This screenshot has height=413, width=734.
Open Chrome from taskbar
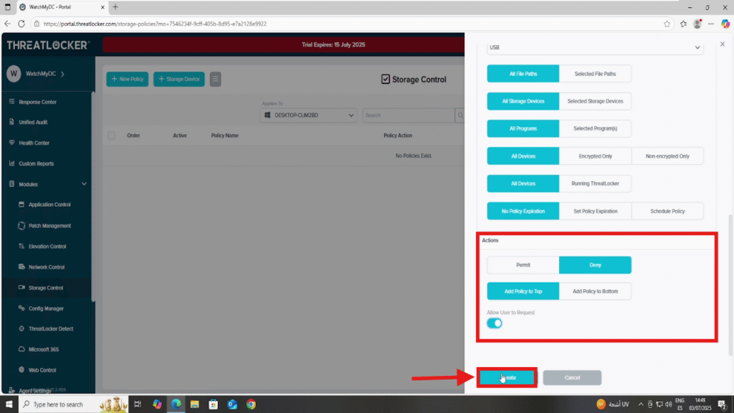click(252, 404)
